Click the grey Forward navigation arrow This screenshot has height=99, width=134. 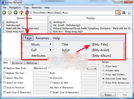[x=10, y=13]
